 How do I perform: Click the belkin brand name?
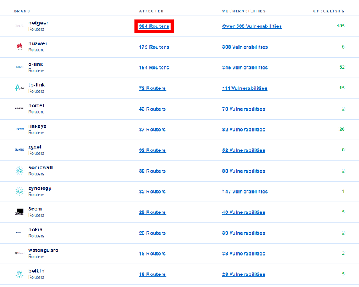pos(37,271)
